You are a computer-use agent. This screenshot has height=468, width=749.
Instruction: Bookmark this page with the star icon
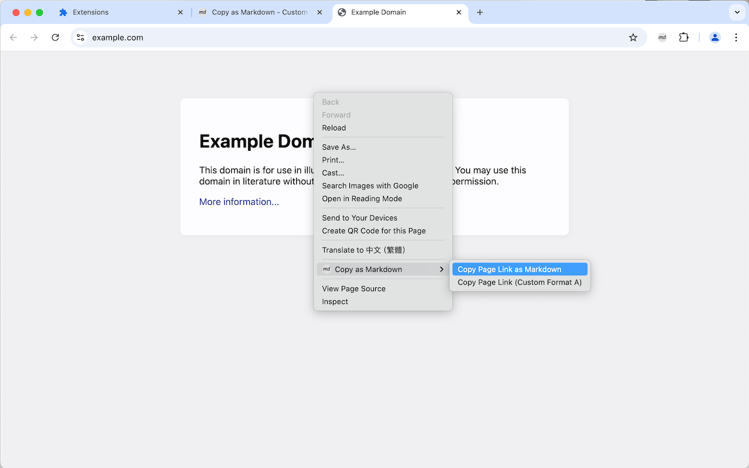pos(633,37)
